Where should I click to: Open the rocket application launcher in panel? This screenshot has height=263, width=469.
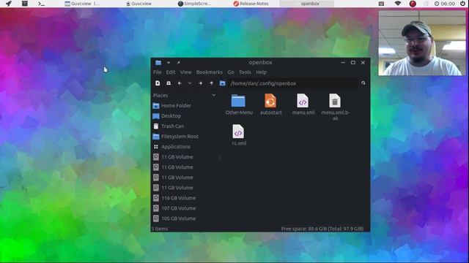[8, 4]
